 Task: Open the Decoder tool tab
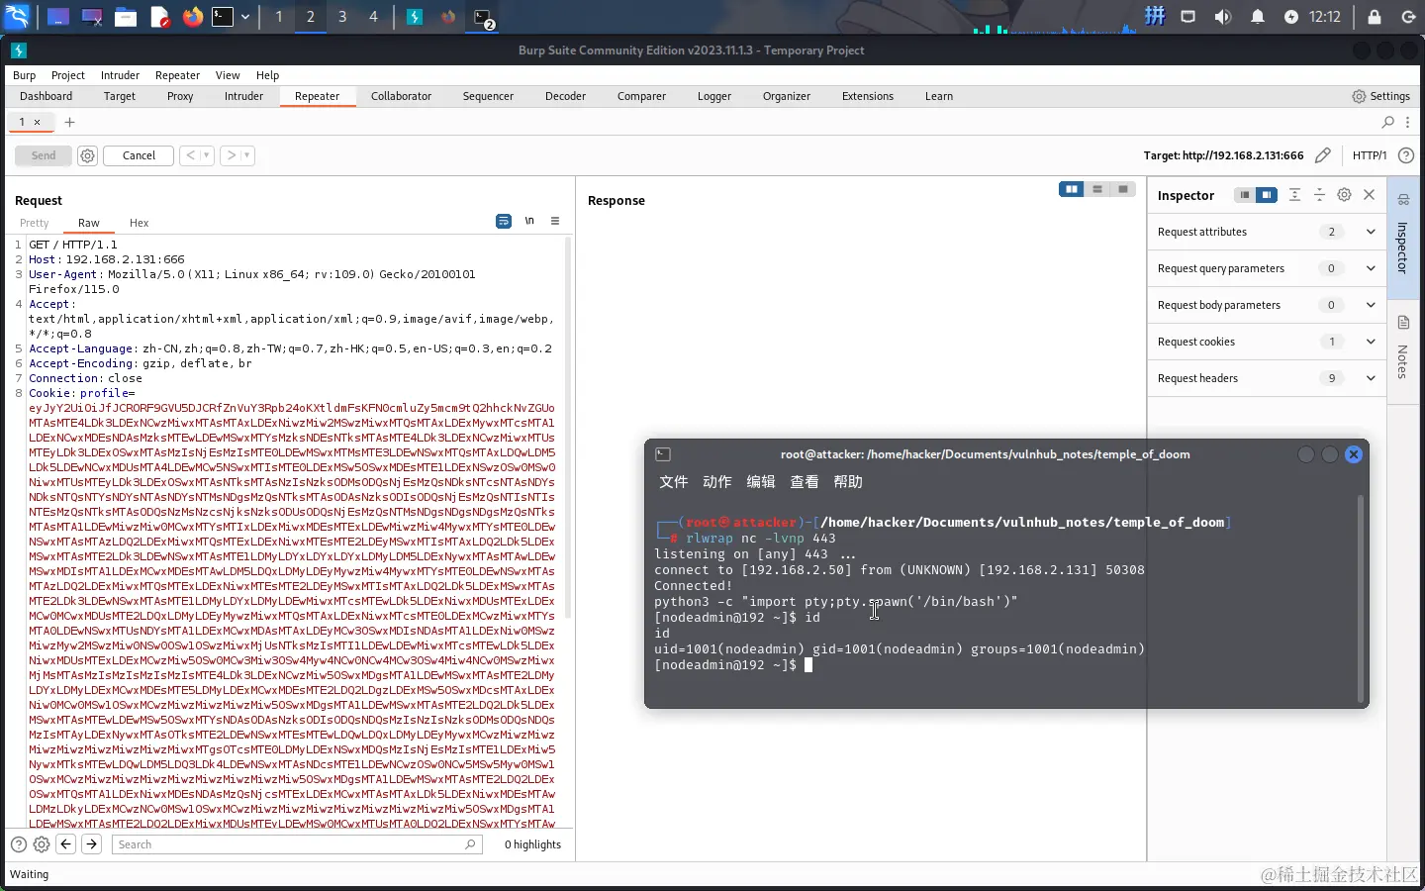pos(565,96)
